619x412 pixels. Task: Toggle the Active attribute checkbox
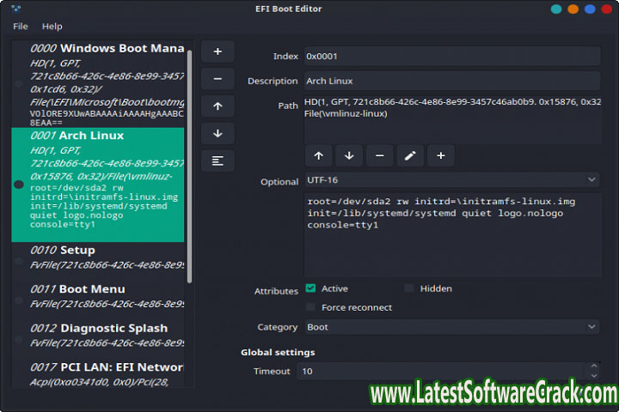310,288
